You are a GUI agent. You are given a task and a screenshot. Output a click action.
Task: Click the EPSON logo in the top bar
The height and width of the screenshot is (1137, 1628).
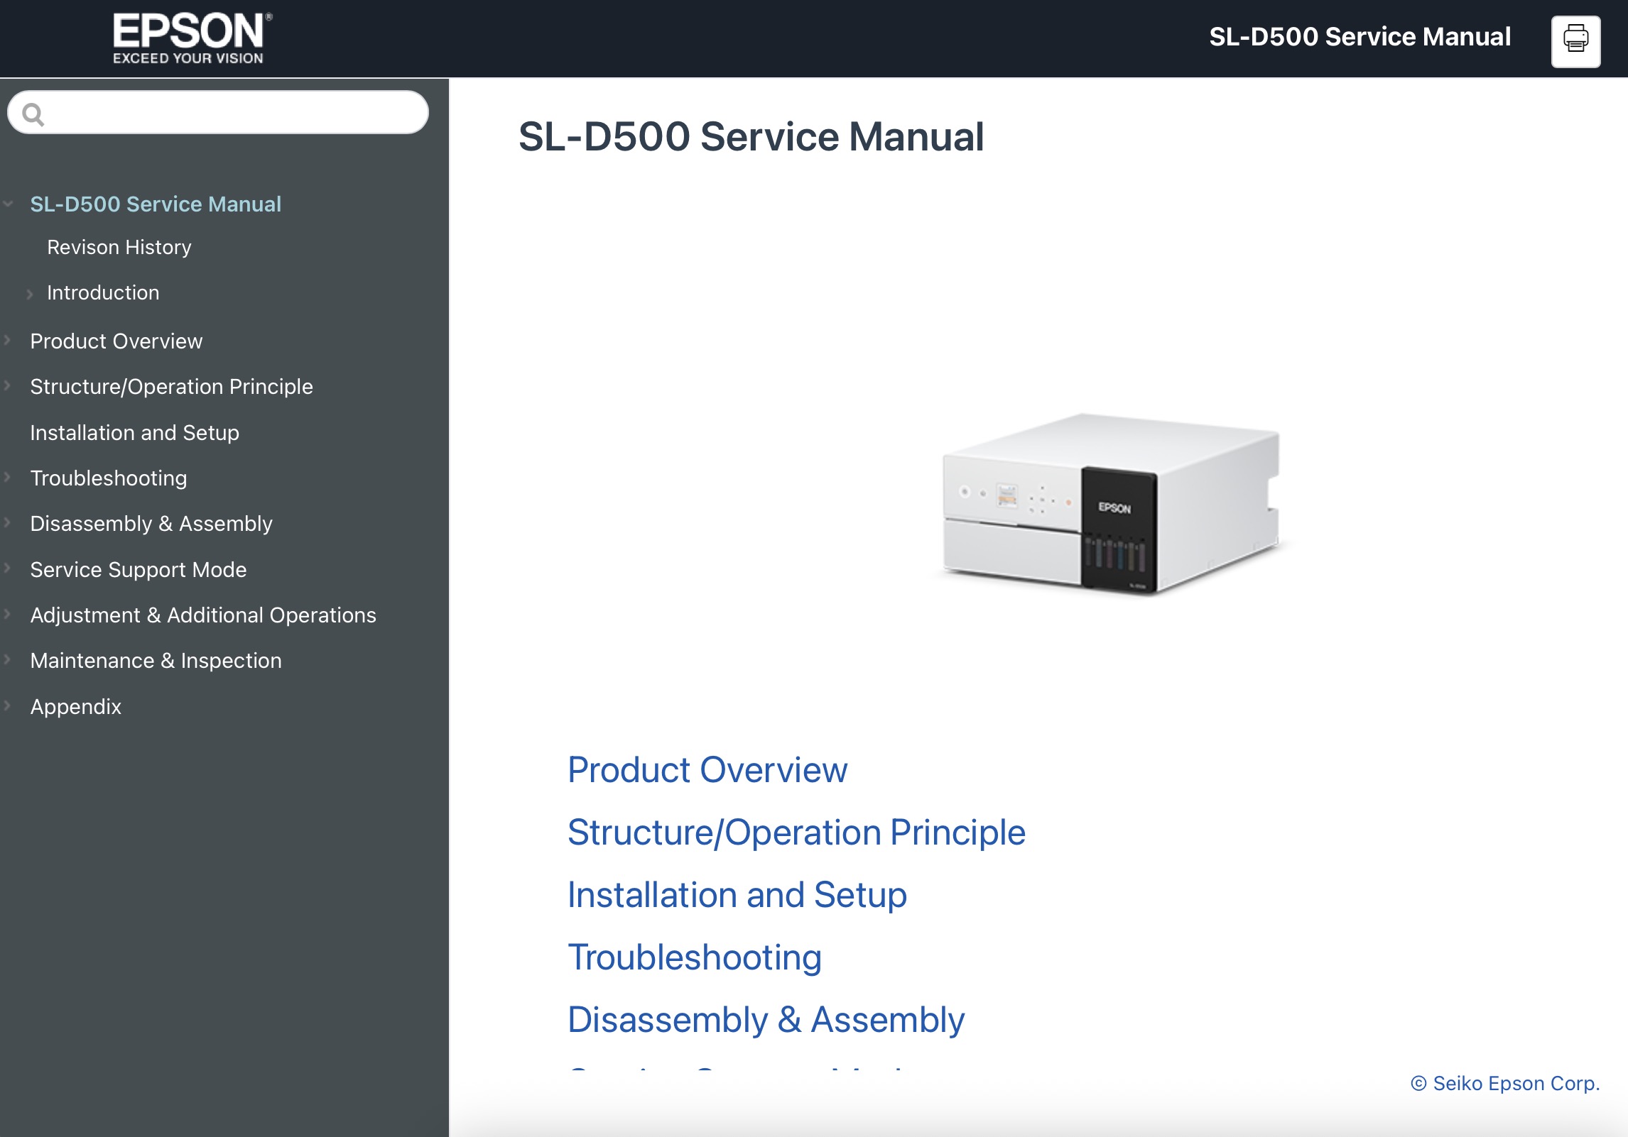tap(190, 37)
